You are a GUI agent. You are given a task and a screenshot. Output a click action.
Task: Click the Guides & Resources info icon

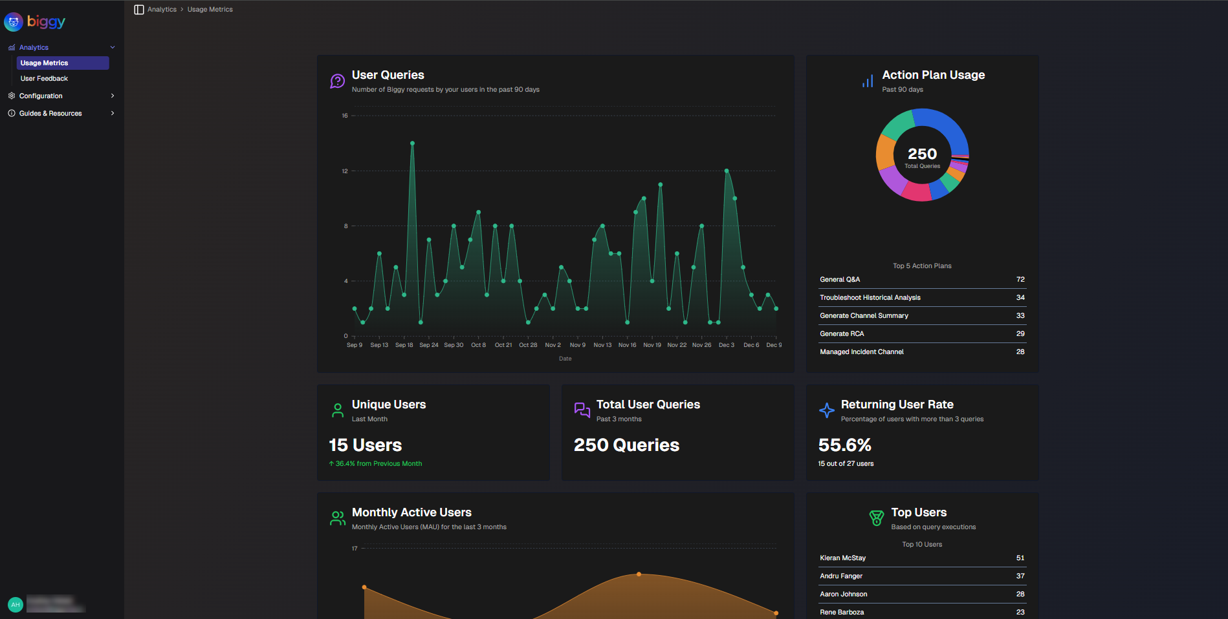pos(11,113)
